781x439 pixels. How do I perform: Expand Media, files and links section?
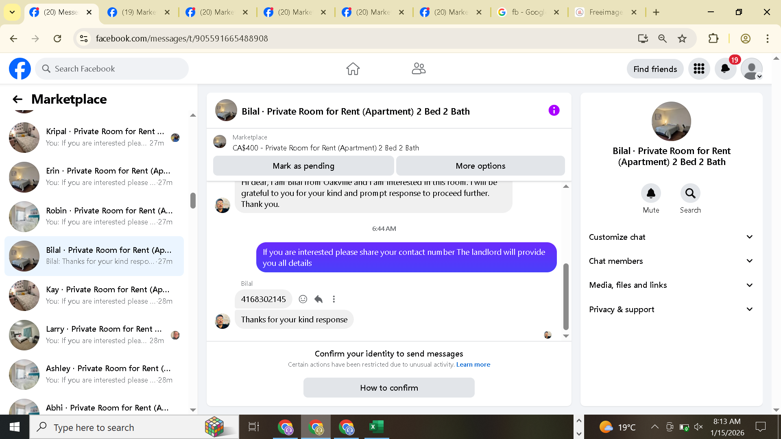point(671,285)
